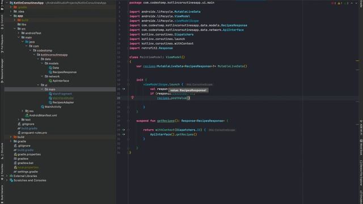This screenshot has width=363, height=204.
Task: Select the MainActivity file
Action: tap(53, 107)
